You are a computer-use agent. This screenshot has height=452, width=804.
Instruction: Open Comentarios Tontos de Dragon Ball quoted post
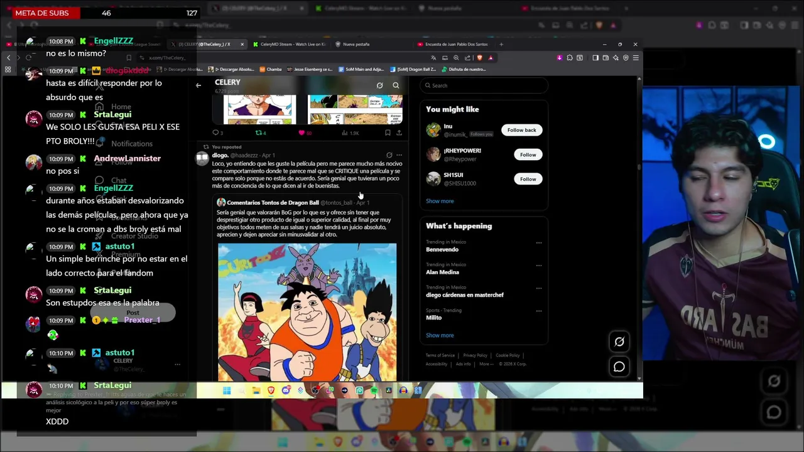pyautogui.click(x=307, y=288)
